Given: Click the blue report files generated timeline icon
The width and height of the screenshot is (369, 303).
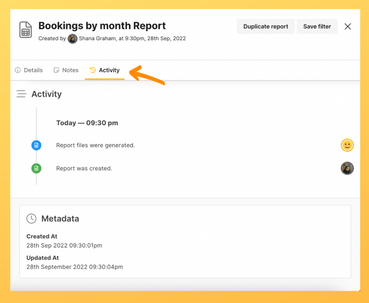Looking at the screenshot, I should [36, 145].
